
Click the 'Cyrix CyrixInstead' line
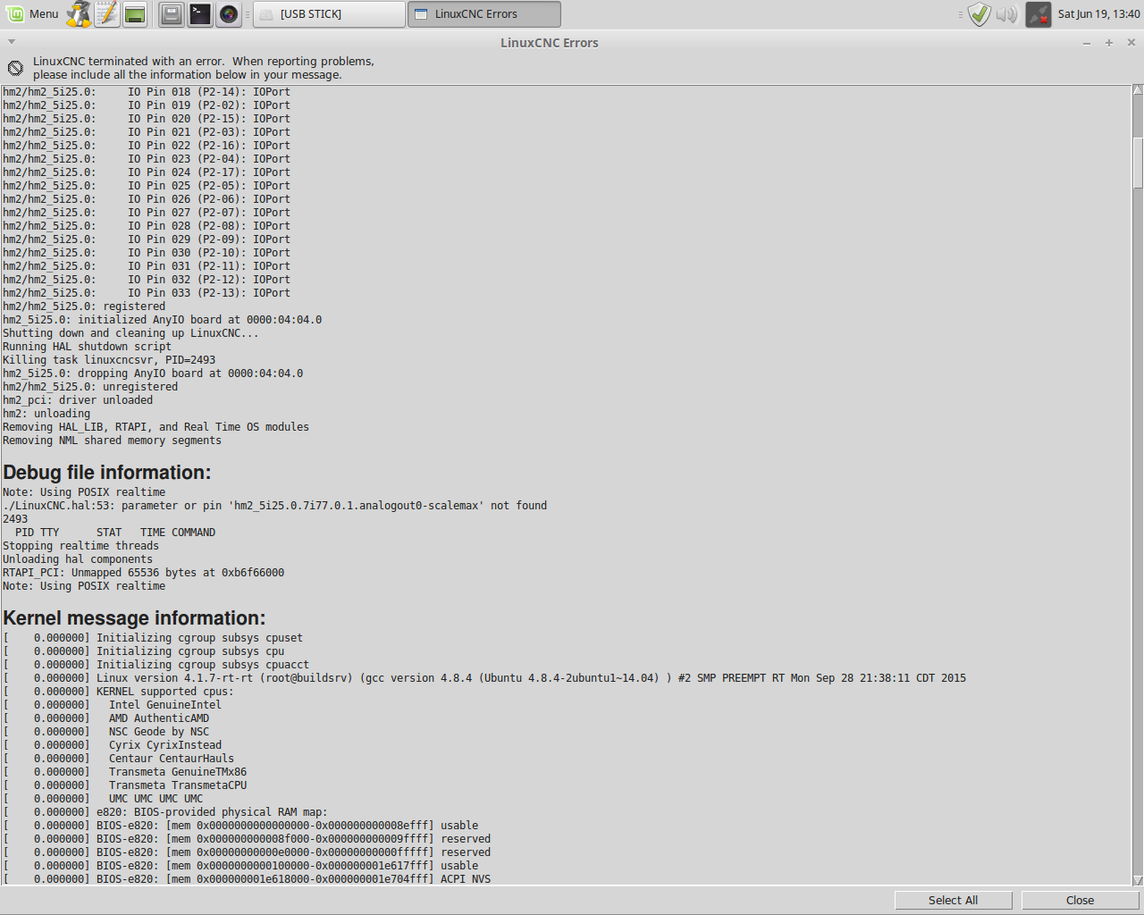tap(112, 745)
